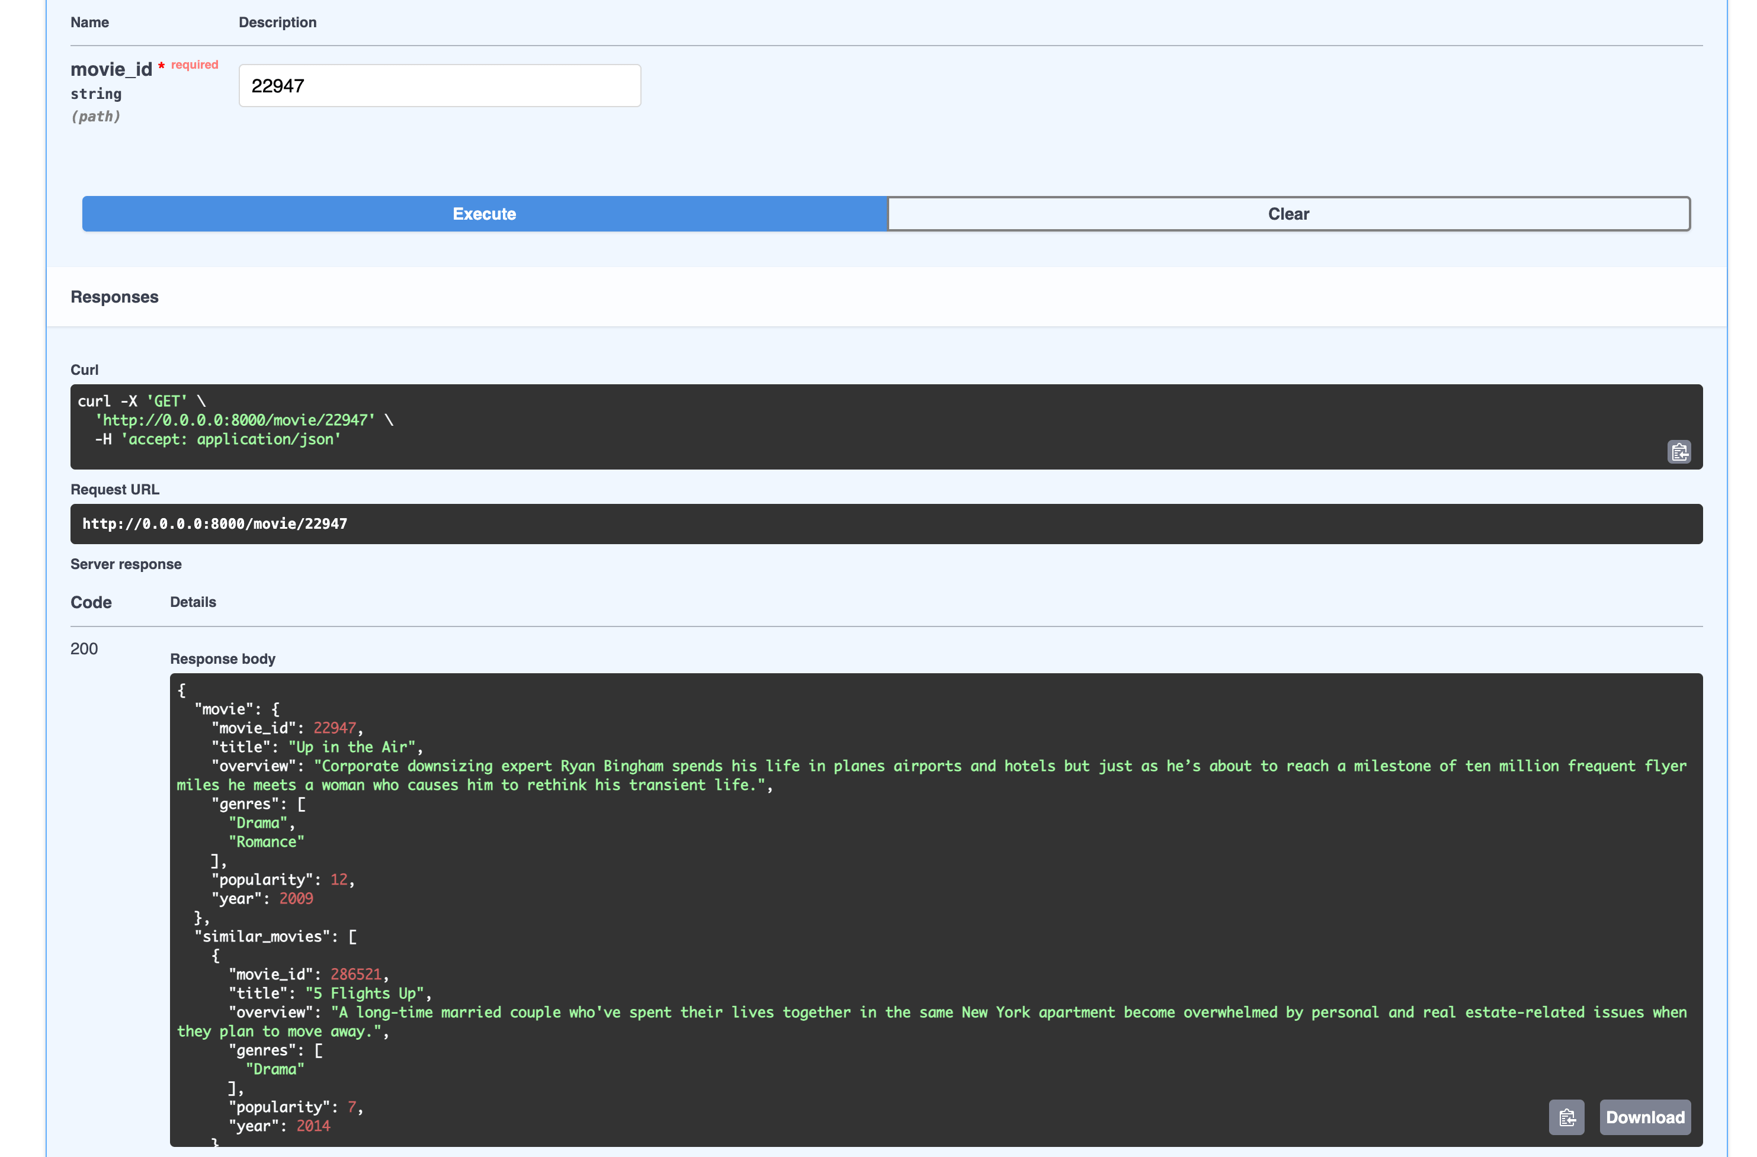Select the movie_id input field
The image size is (1757, 1157).
click(440, 85)
